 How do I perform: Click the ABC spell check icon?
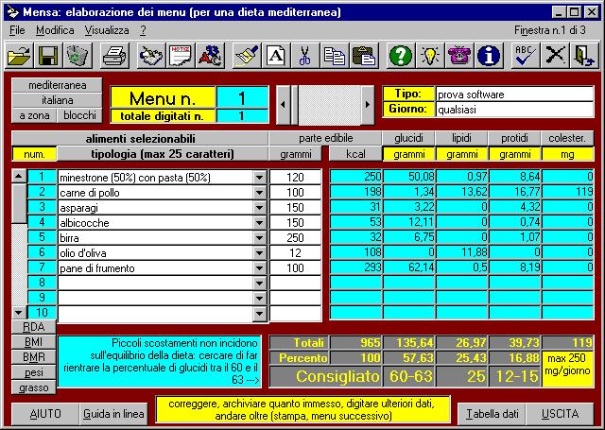pyautogui.click(x=526, y=57)
